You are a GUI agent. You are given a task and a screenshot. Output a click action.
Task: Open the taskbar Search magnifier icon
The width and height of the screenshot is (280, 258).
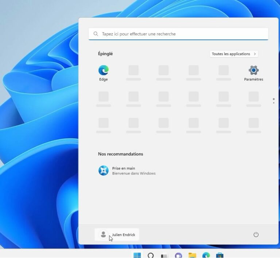coord(151,255)
